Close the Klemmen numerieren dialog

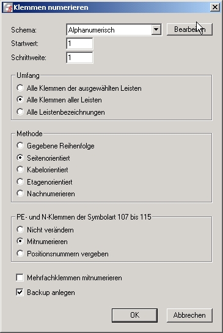click(214, 7)
